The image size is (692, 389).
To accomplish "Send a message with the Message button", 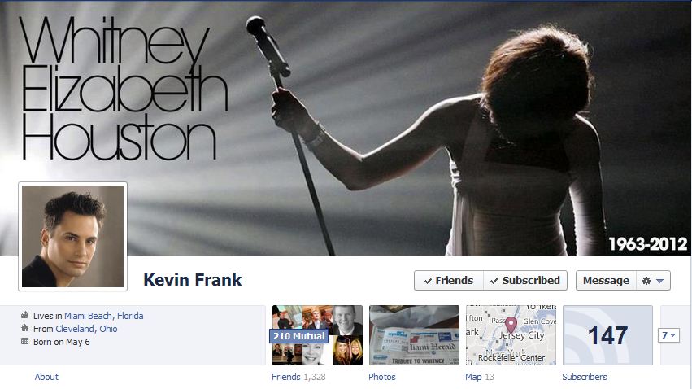I will [606, 281].
